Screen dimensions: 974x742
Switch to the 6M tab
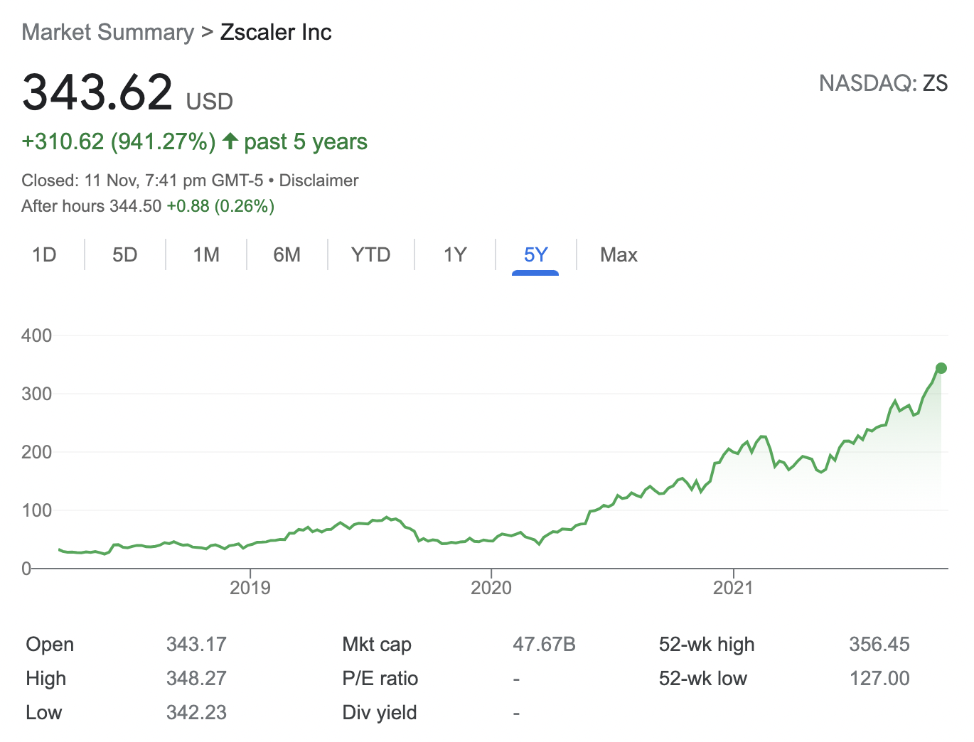pos(287,254)
